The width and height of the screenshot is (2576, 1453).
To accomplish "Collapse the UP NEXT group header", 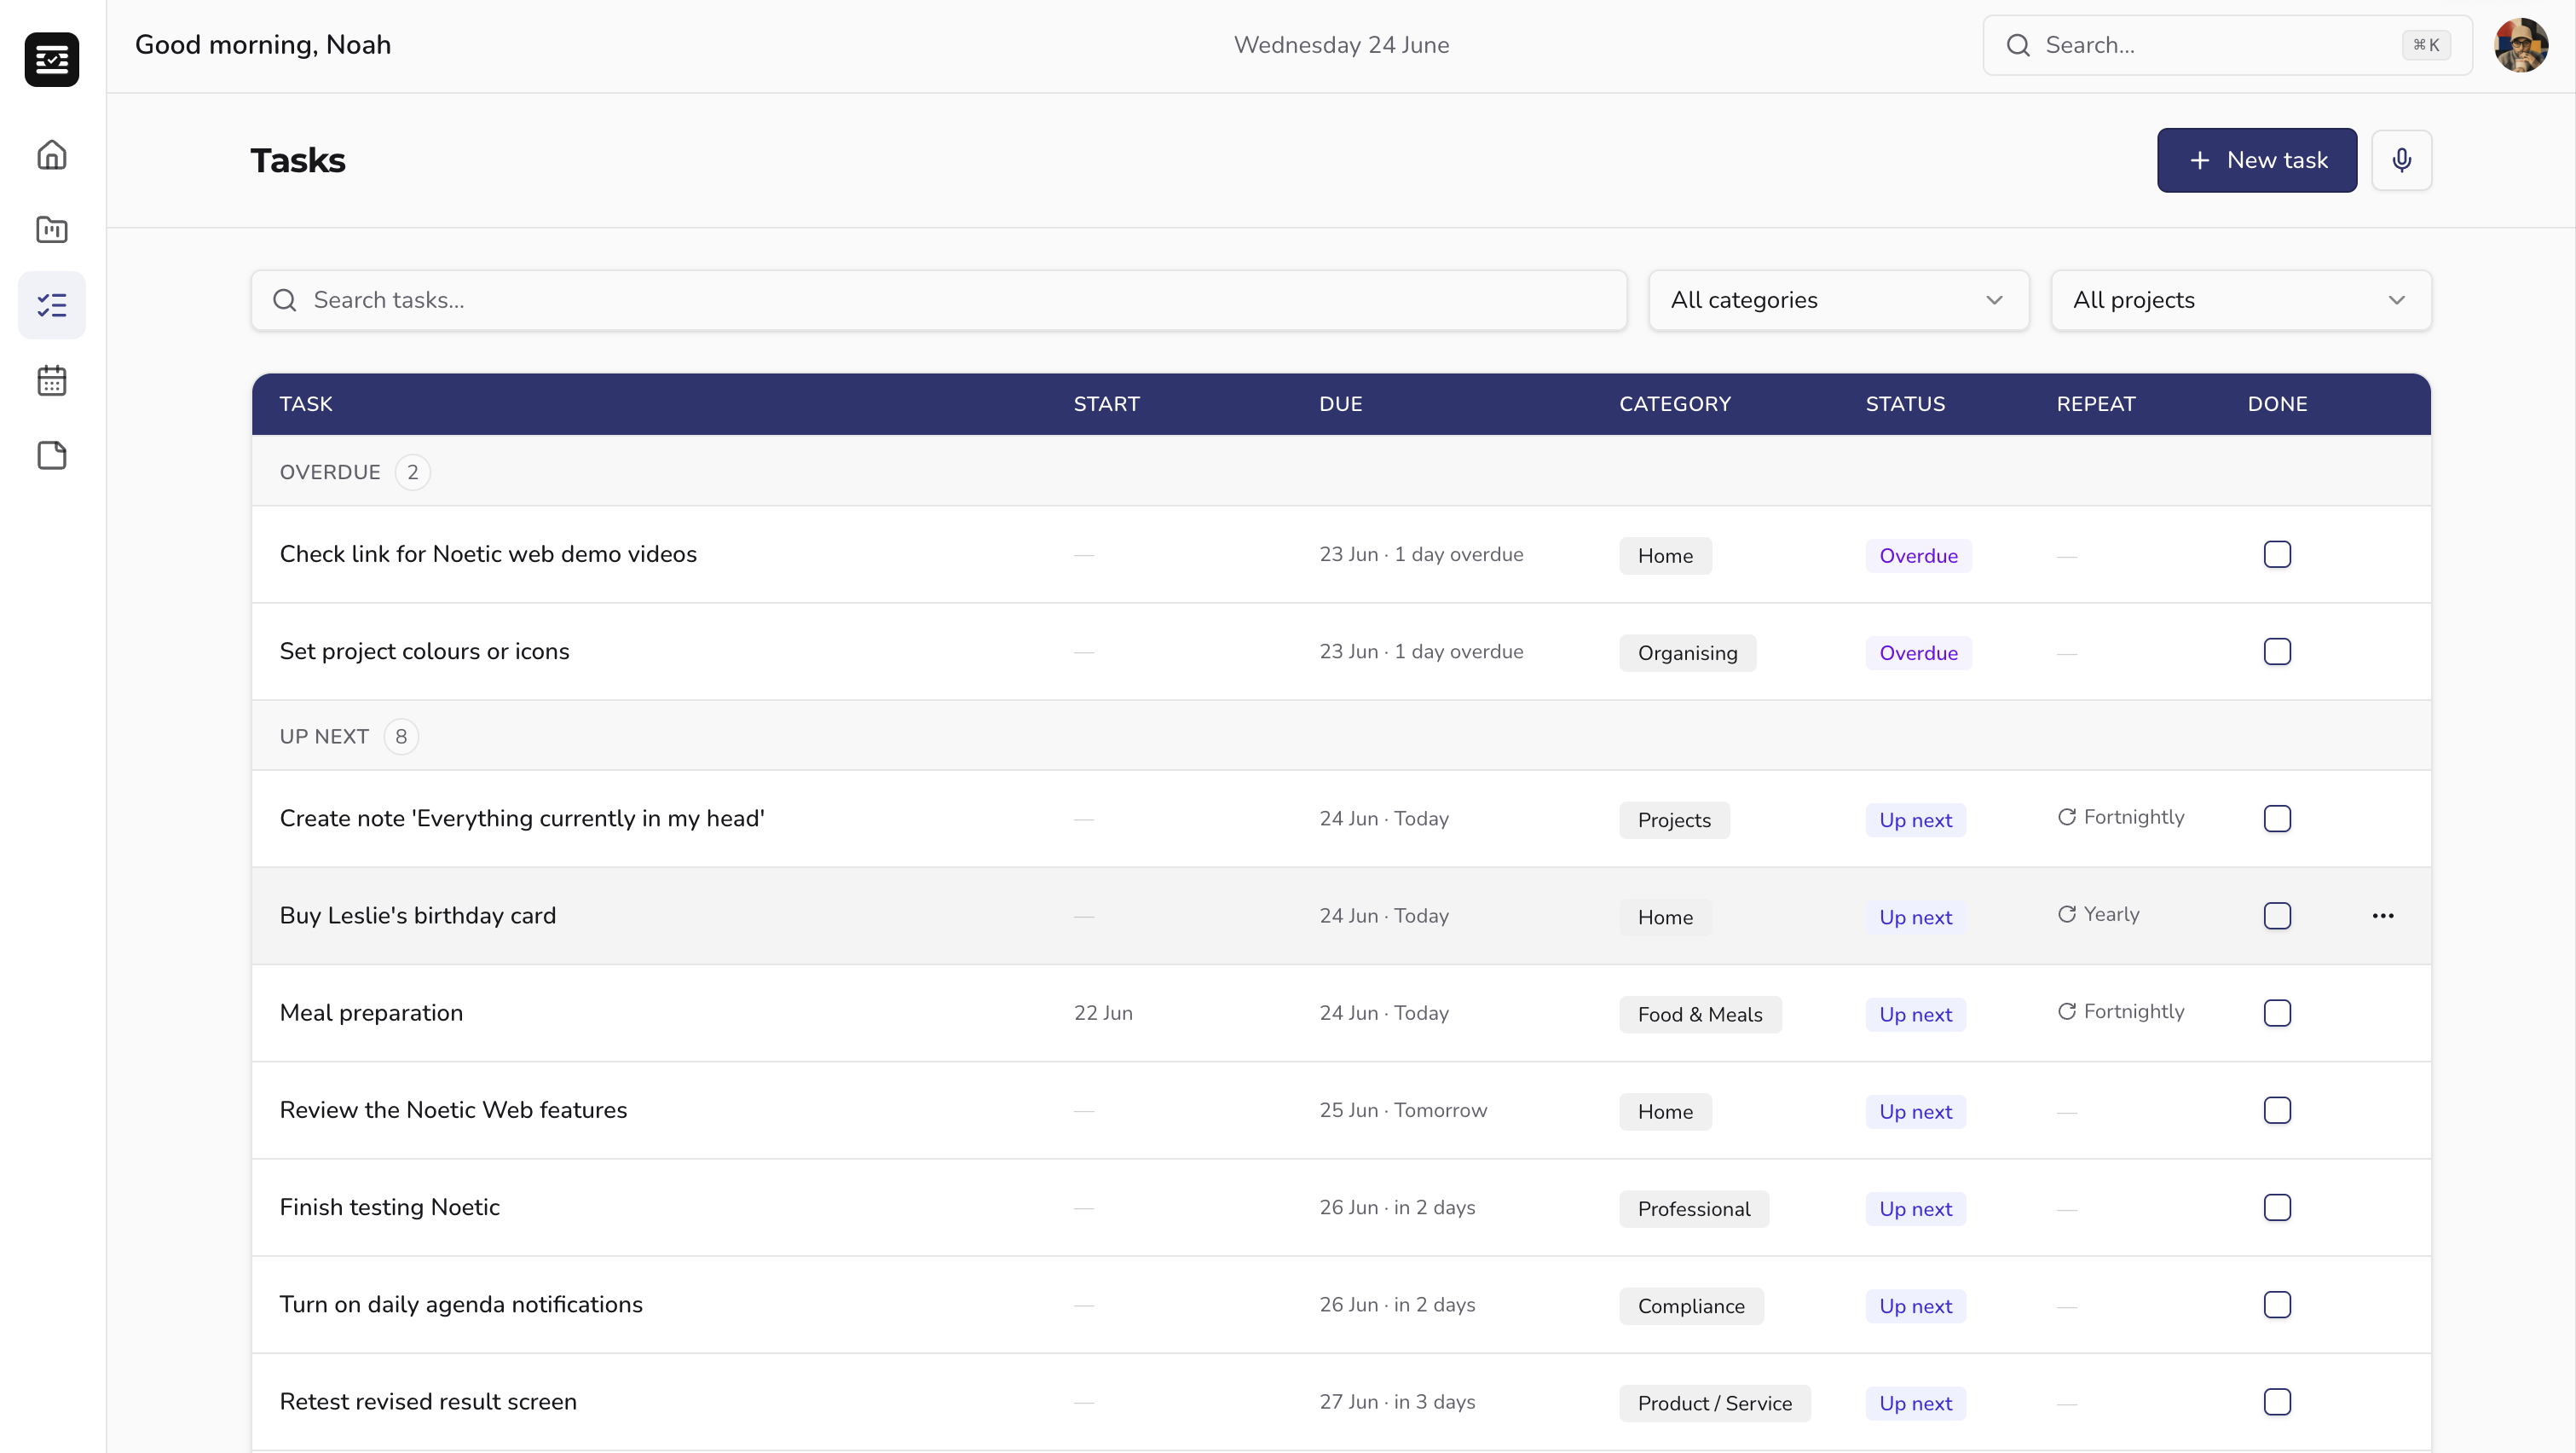I will [1341, 736].
